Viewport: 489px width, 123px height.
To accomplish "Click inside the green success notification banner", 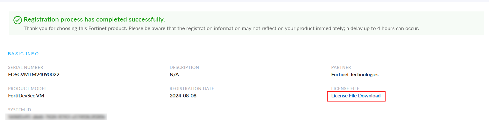I will [x=244, y=23].
